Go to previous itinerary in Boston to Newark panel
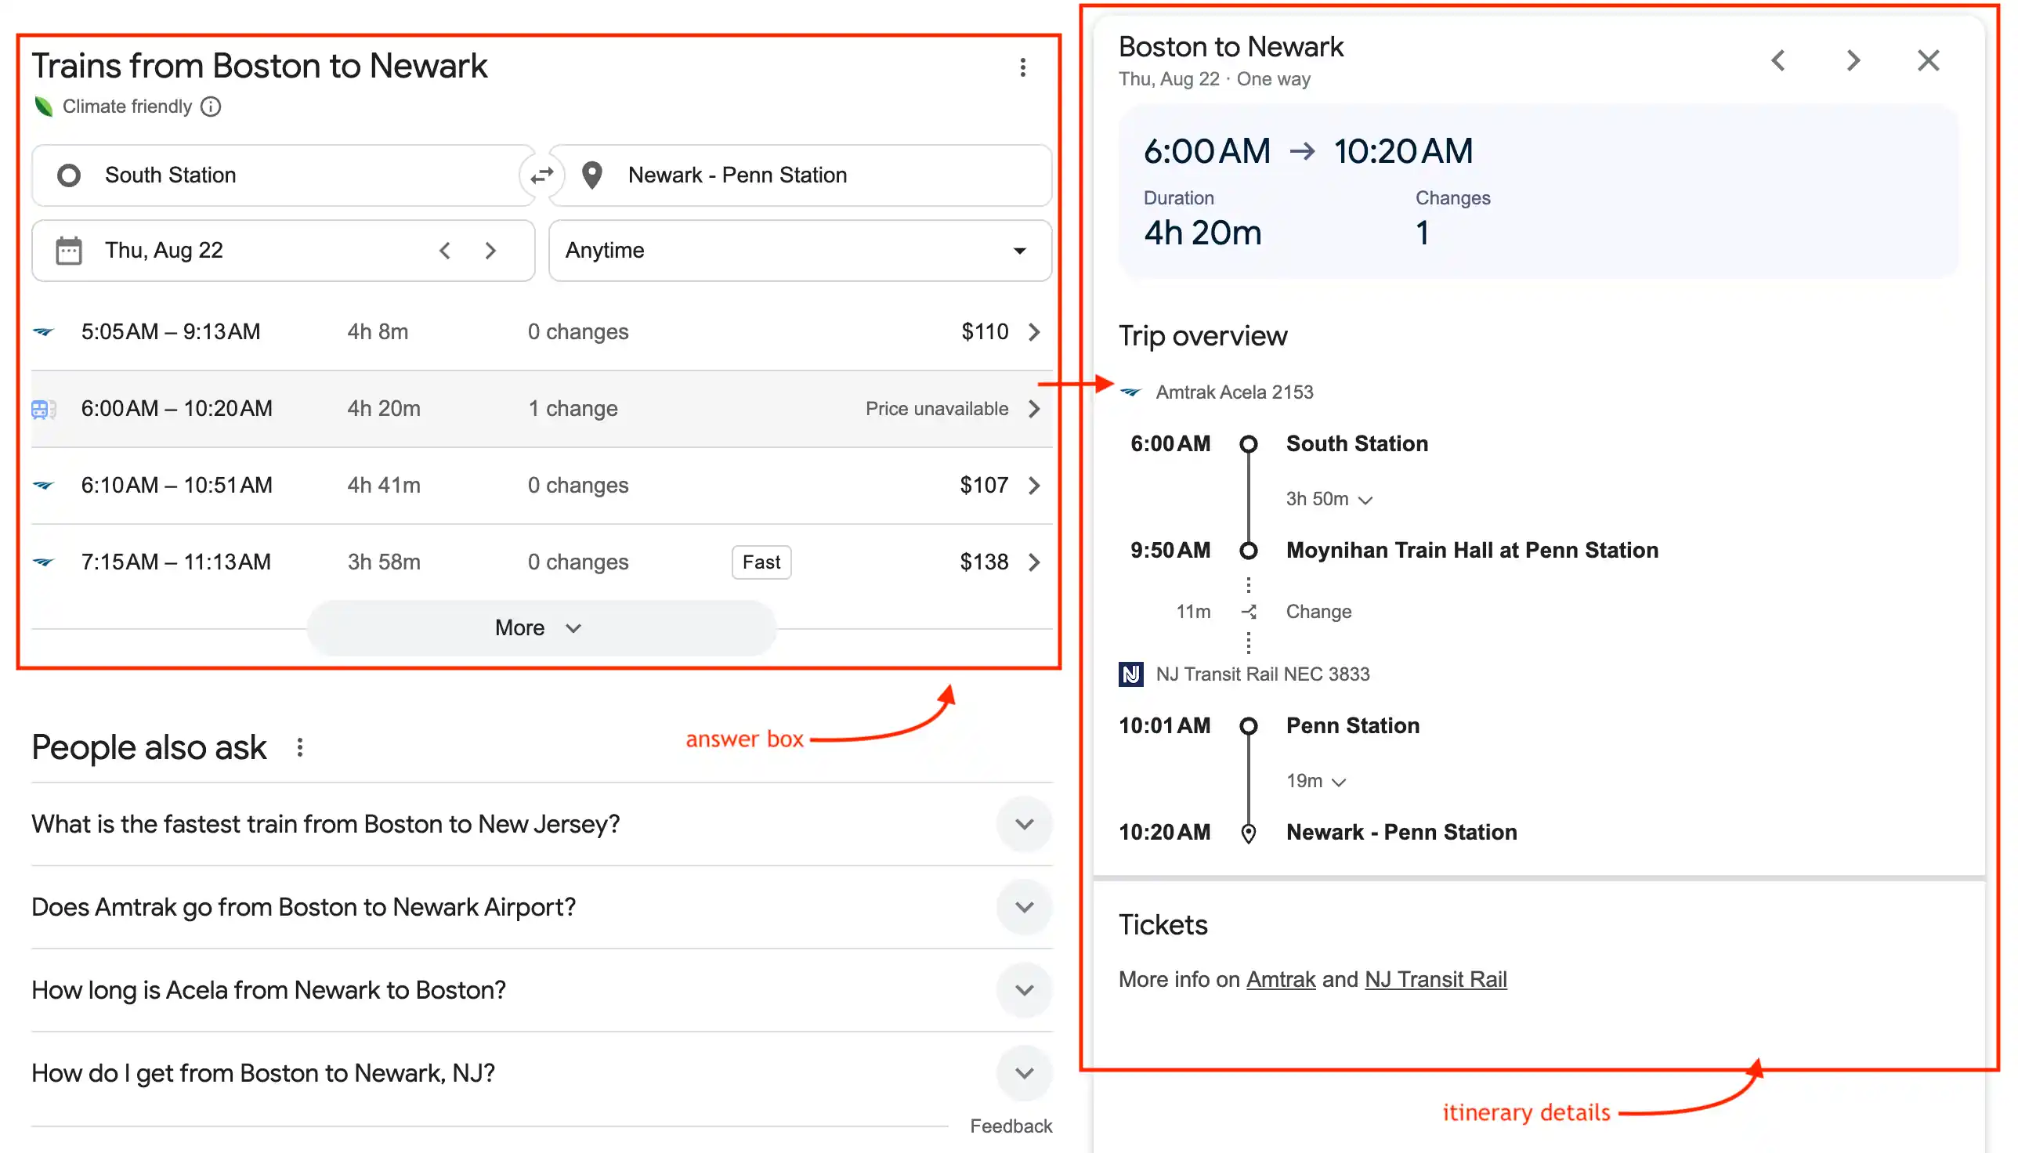The height and width of the screenshot is (1153, 2018). click(1779, 60)
